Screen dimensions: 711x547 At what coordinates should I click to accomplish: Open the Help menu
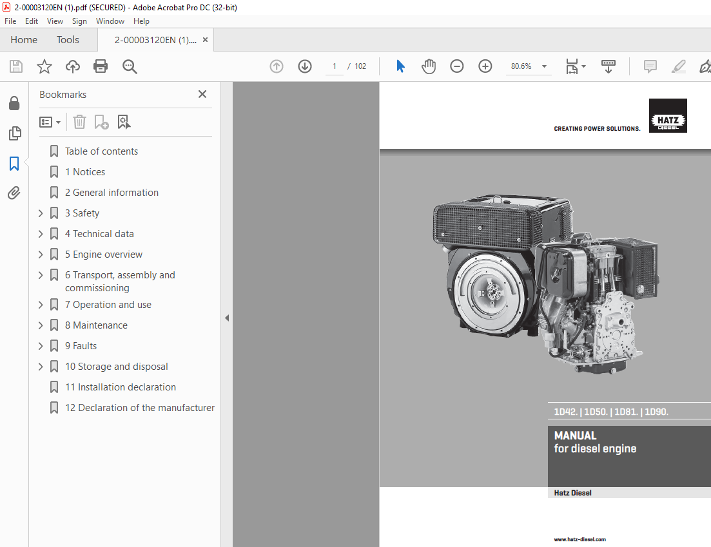tap(141, 21)
